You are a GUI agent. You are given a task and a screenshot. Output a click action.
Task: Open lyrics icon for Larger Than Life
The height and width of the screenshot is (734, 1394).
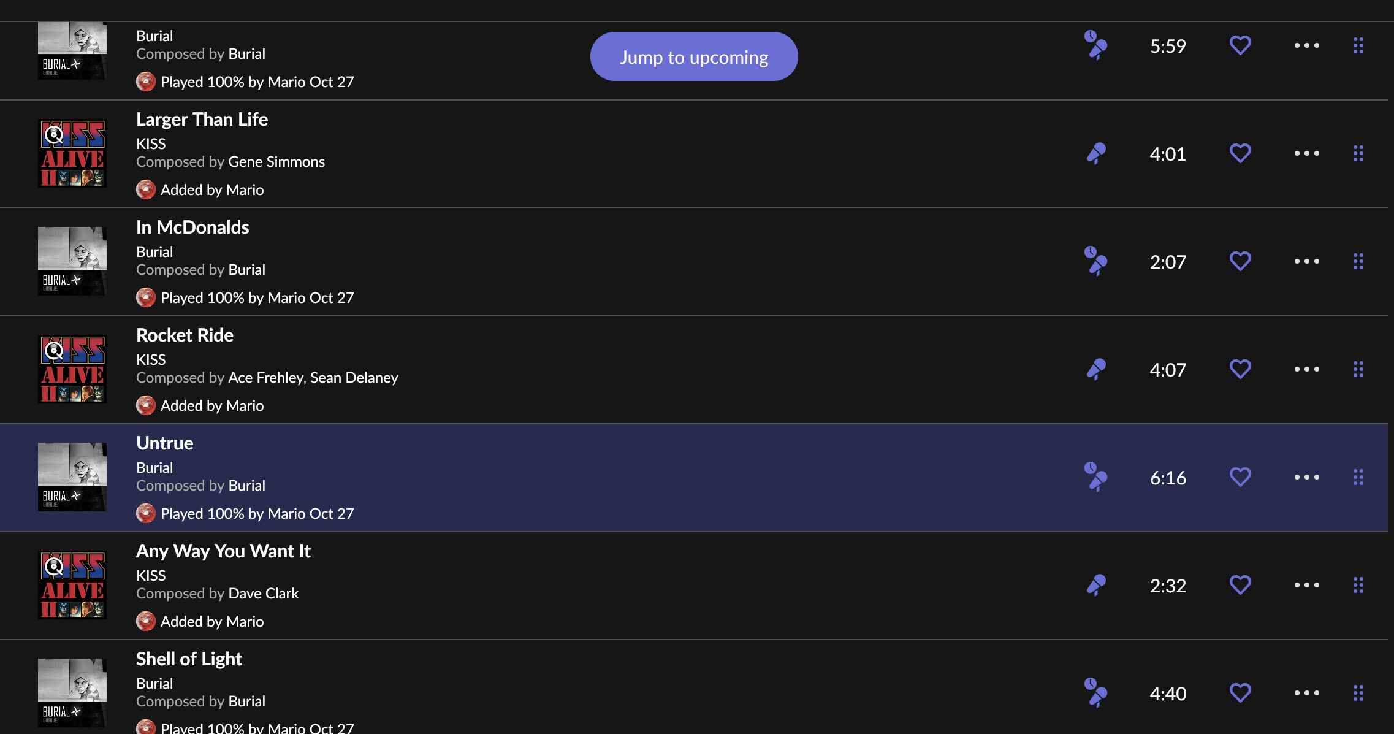[x=1096, y=153]
